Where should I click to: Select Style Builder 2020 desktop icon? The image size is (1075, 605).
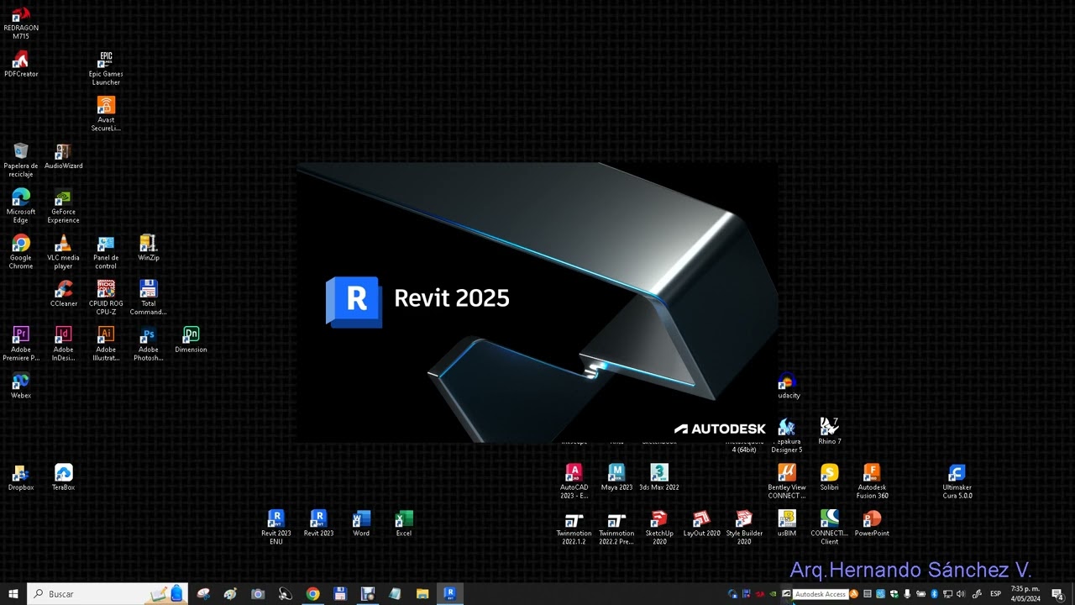tap(744, 528)
